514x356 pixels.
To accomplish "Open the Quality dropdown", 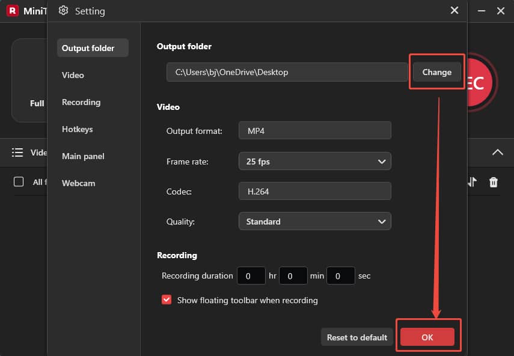I will coord(315,221).
